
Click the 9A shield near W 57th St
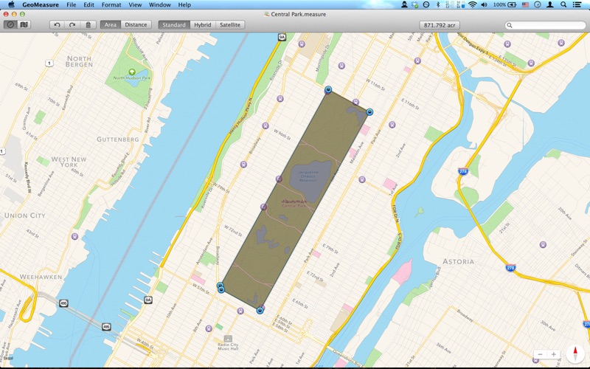(x=148, y=300)
